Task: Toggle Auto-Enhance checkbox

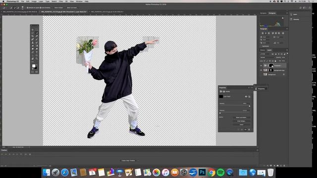Action: 41,8
